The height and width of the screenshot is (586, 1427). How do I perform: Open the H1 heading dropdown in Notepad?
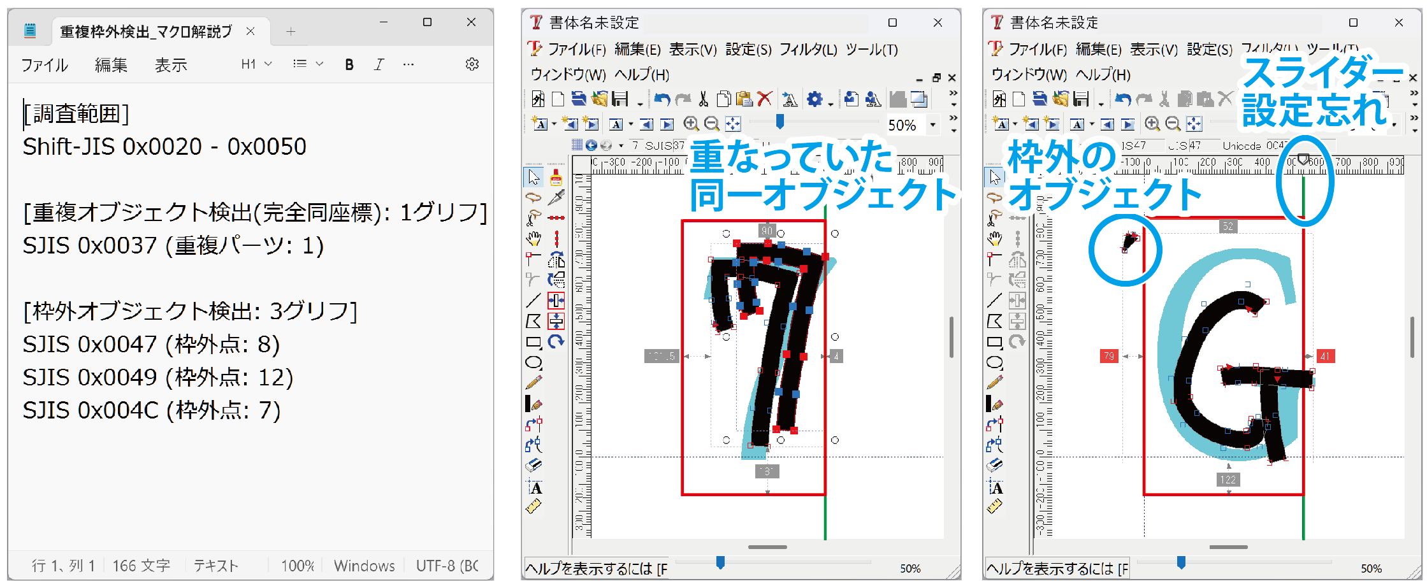pyautogui.click(x=256, y=64)
